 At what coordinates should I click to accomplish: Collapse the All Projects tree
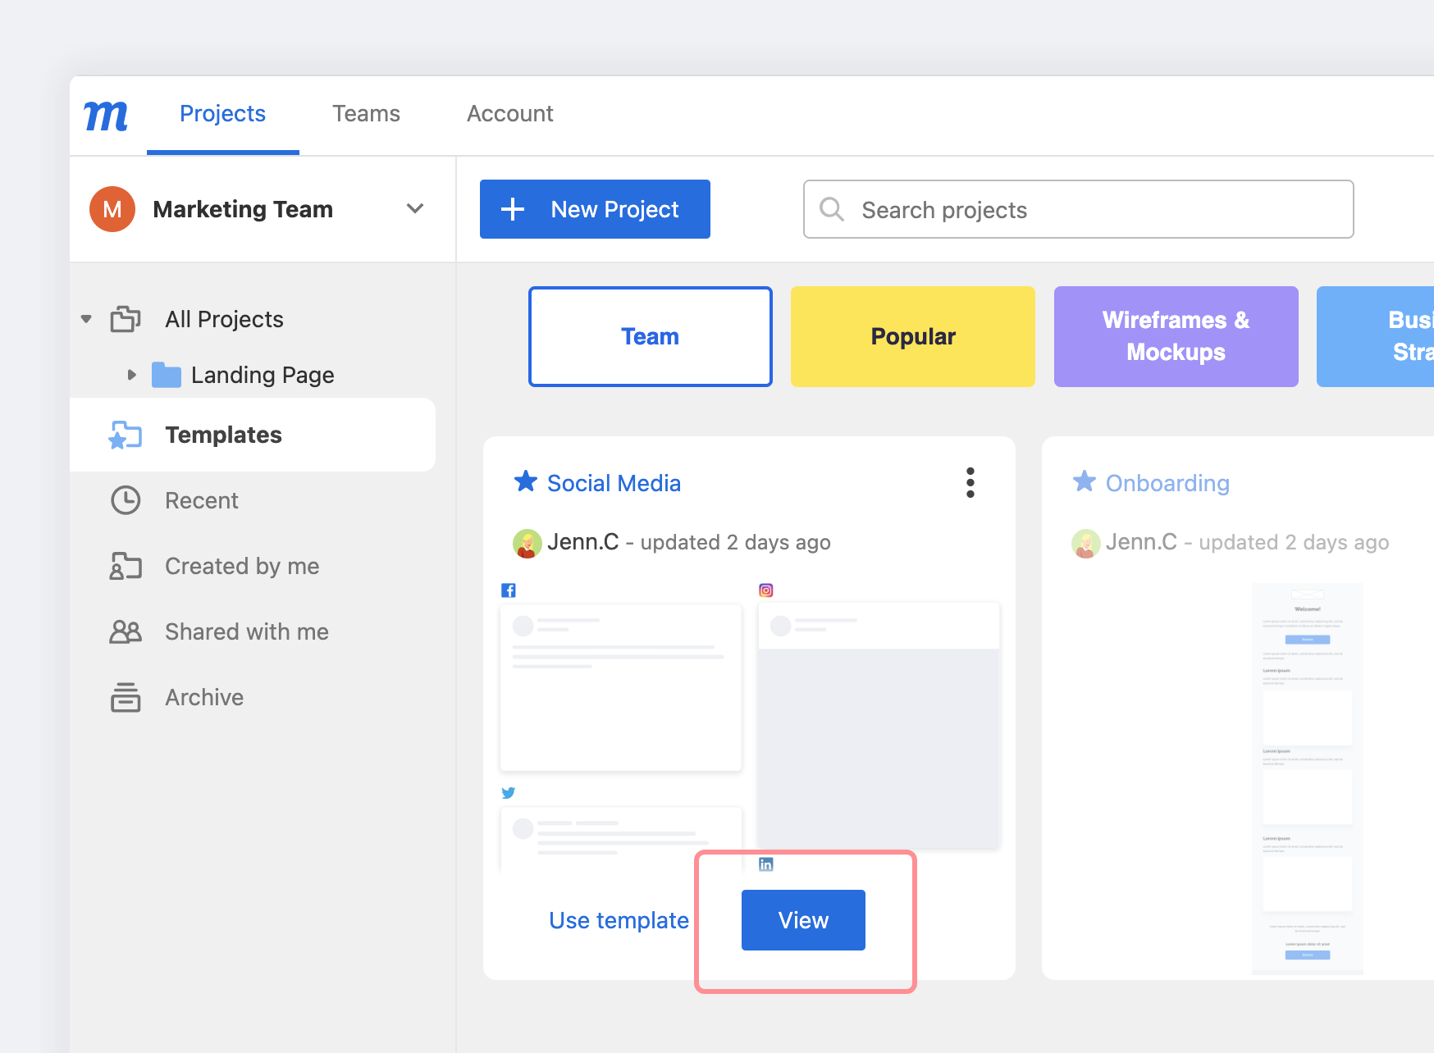click(86, 319)
